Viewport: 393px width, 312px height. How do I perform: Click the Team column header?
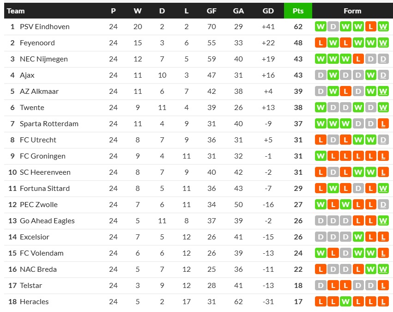click(x=16, y=11)
